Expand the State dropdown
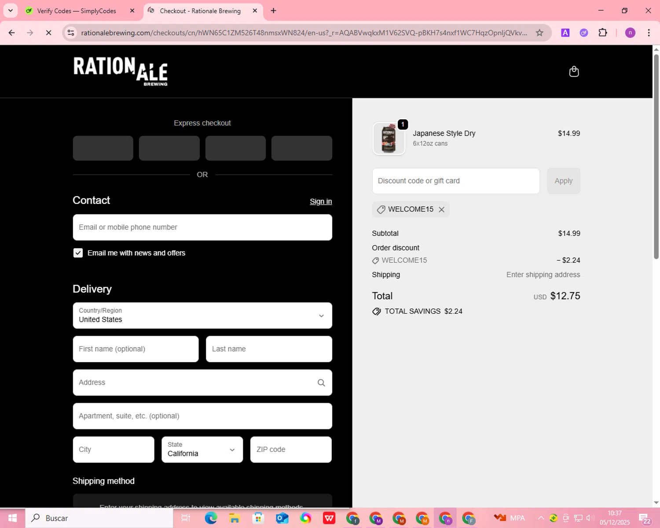Viewport: 660px width, 528px height. pyautogui.click(x=202, y=450)
